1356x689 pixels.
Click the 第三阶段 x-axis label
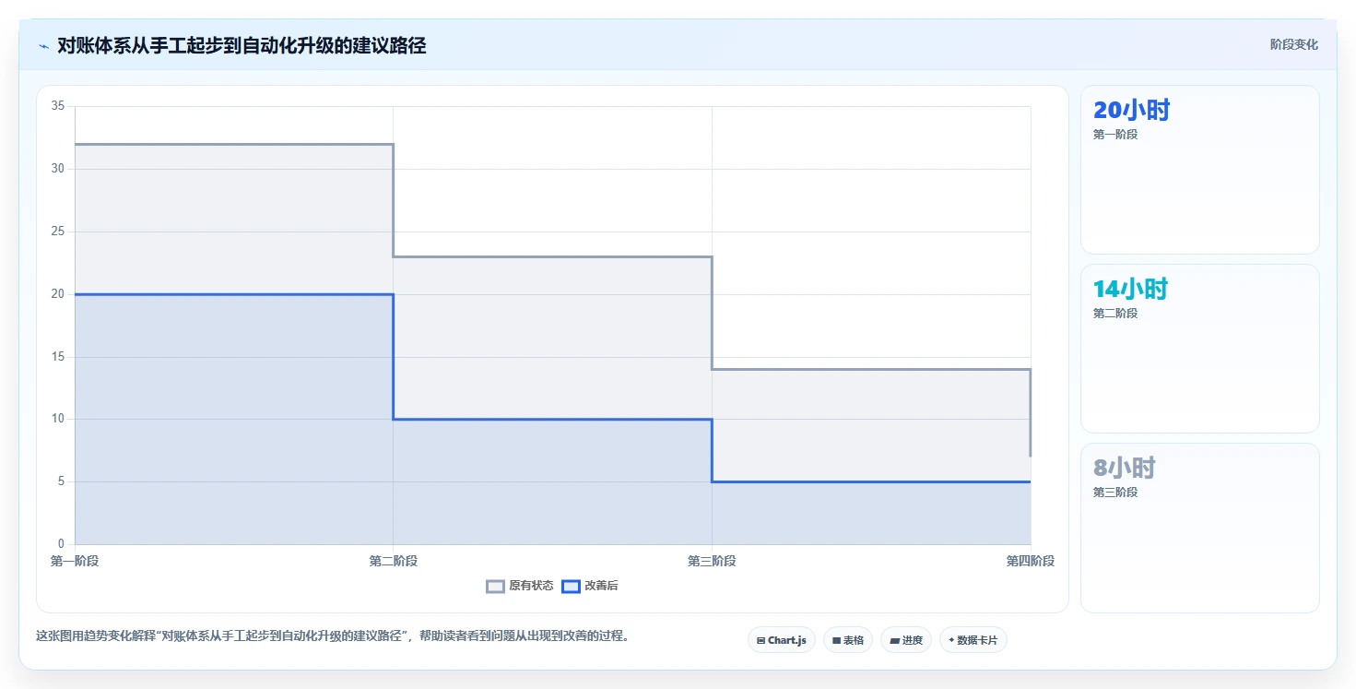click(x=712, y=561)
